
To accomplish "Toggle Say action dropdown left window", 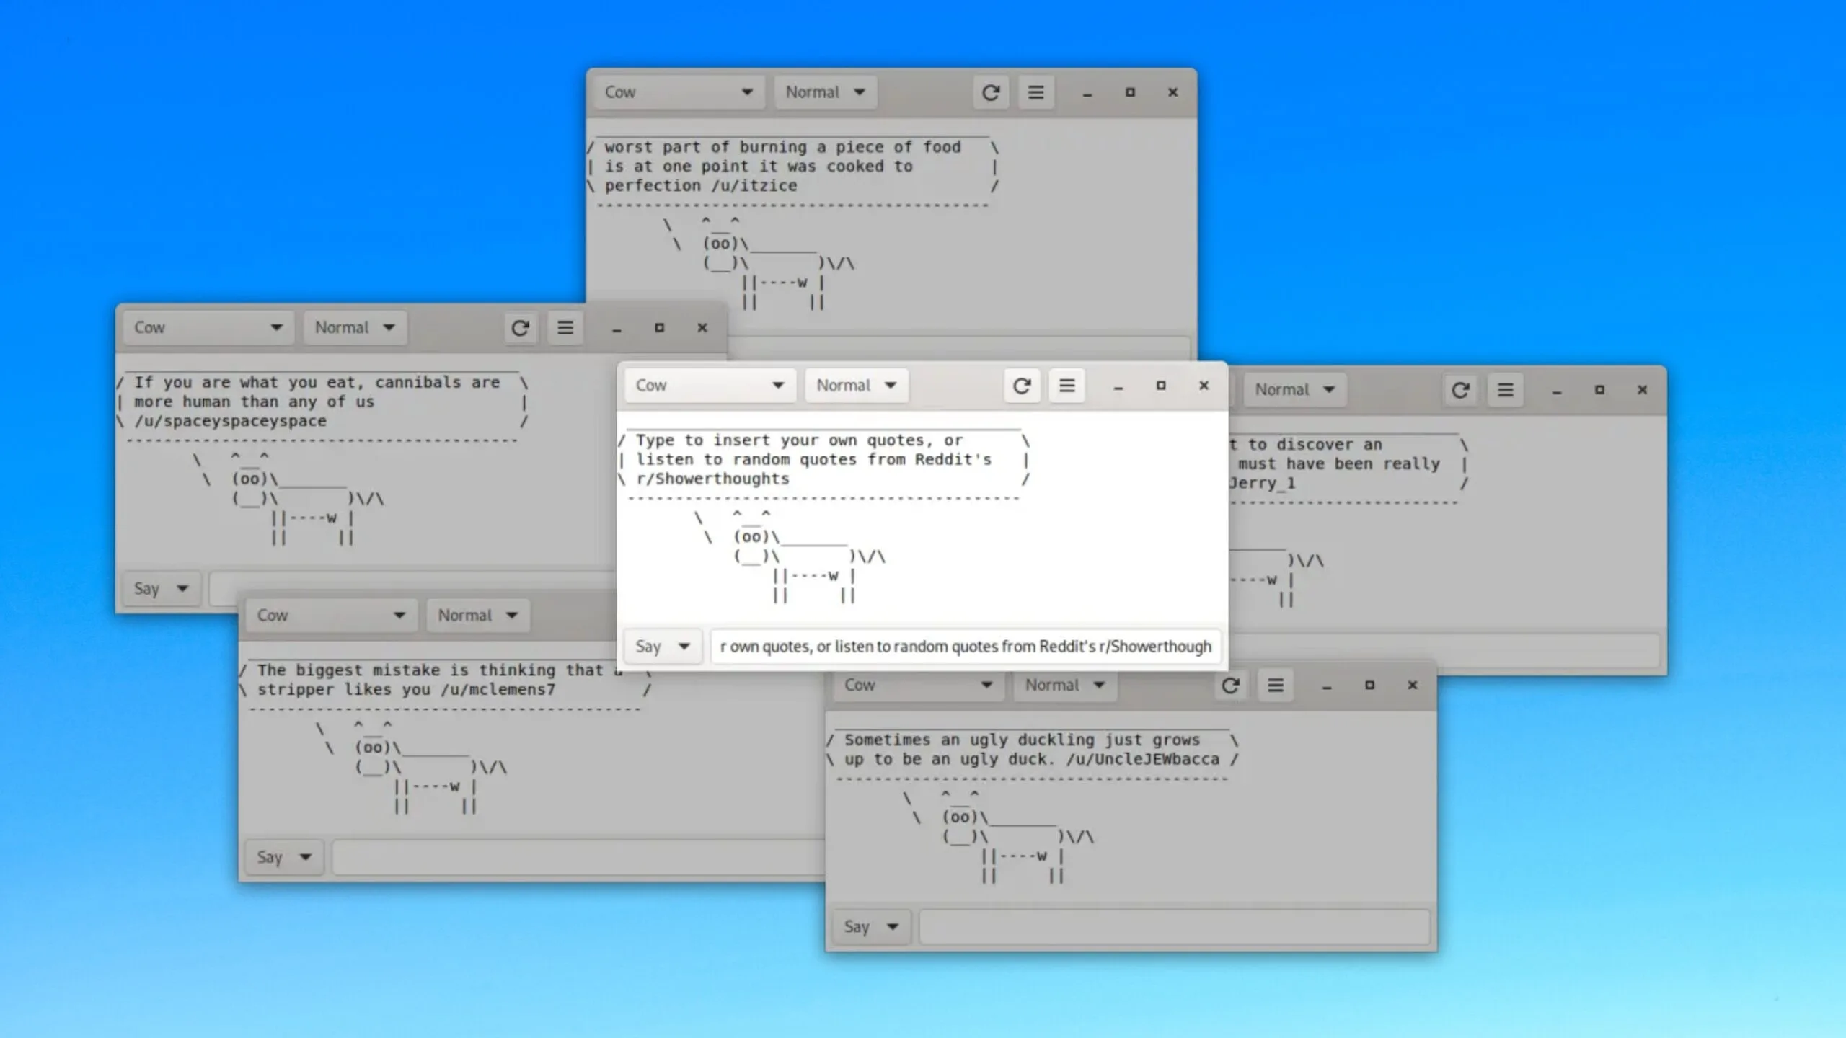I will click(182, 587).
